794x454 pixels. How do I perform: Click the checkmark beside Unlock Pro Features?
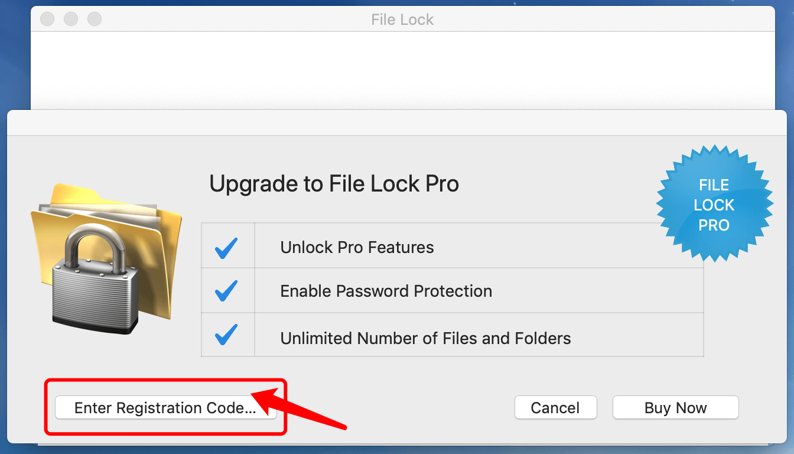click(227, 248)
